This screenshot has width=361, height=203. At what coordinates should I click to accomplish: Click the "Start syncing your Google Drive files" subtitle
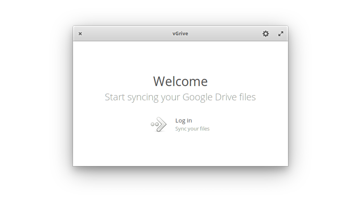(180, 97)
